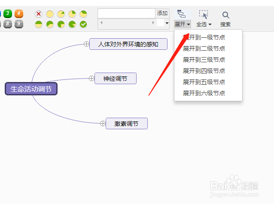Select the three-eighths progress circle icon
Image resolution: width=274 pixels, height=204 pixels.
point(83,14)
